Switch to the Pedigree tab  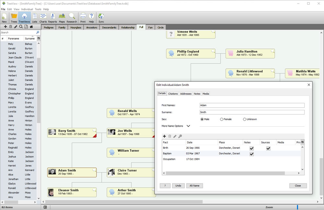(49, 28)
